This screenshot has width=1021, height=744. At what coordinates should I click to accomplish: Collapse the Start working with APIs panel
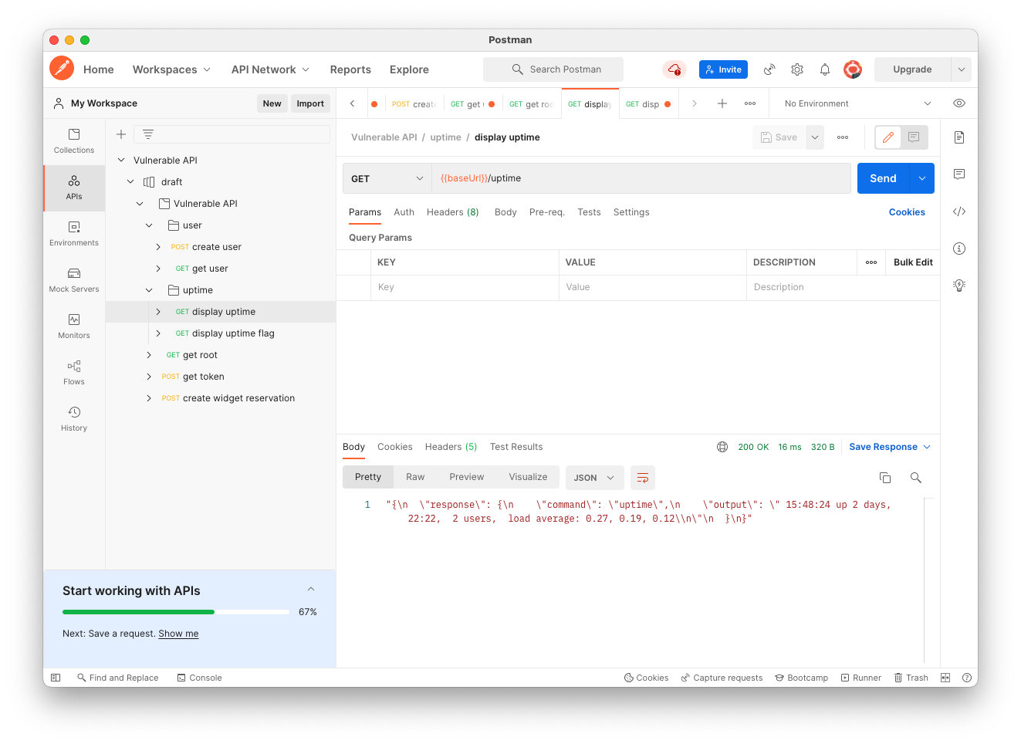tap(311, 590)
